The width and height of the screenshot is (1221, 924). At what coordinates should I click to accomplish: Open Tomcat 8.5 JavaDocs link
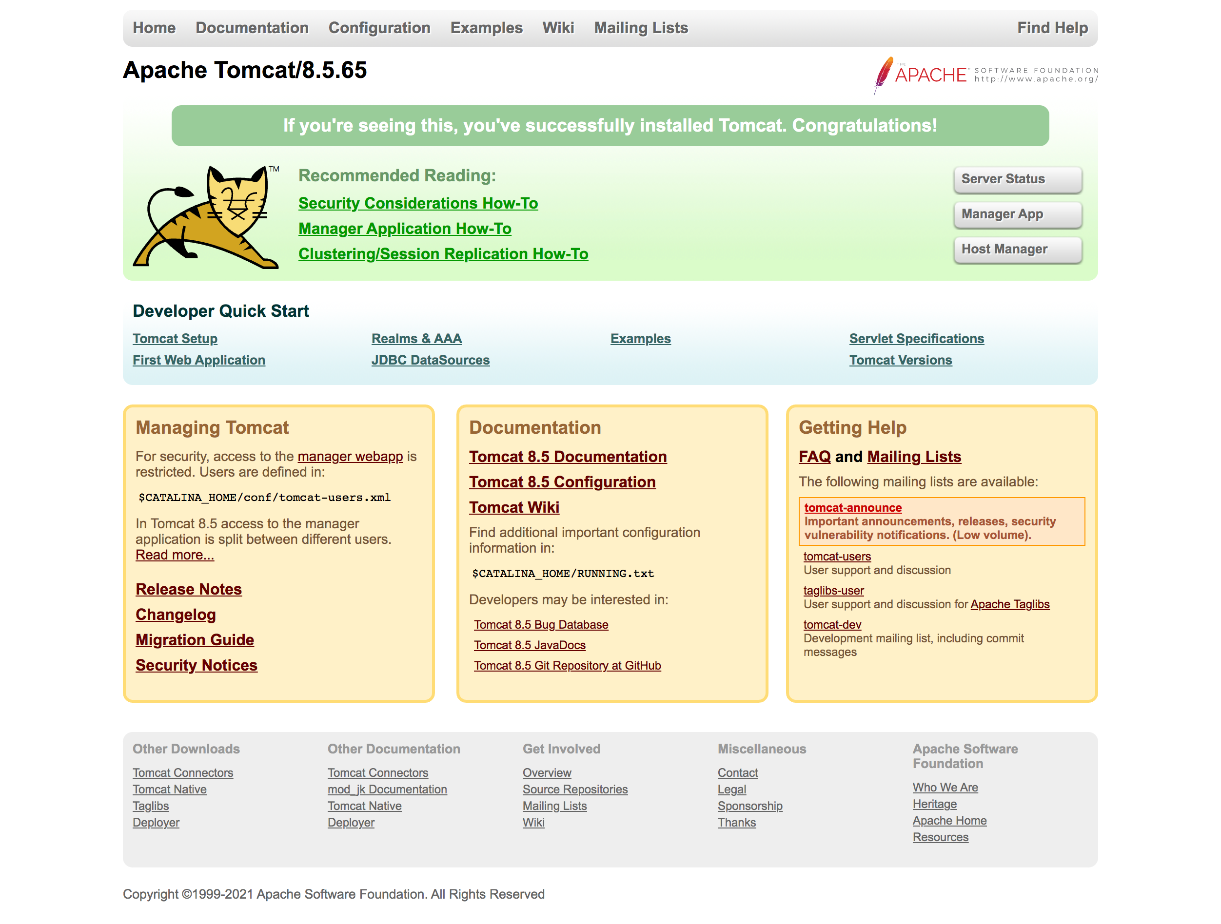[x=530, y=645]
